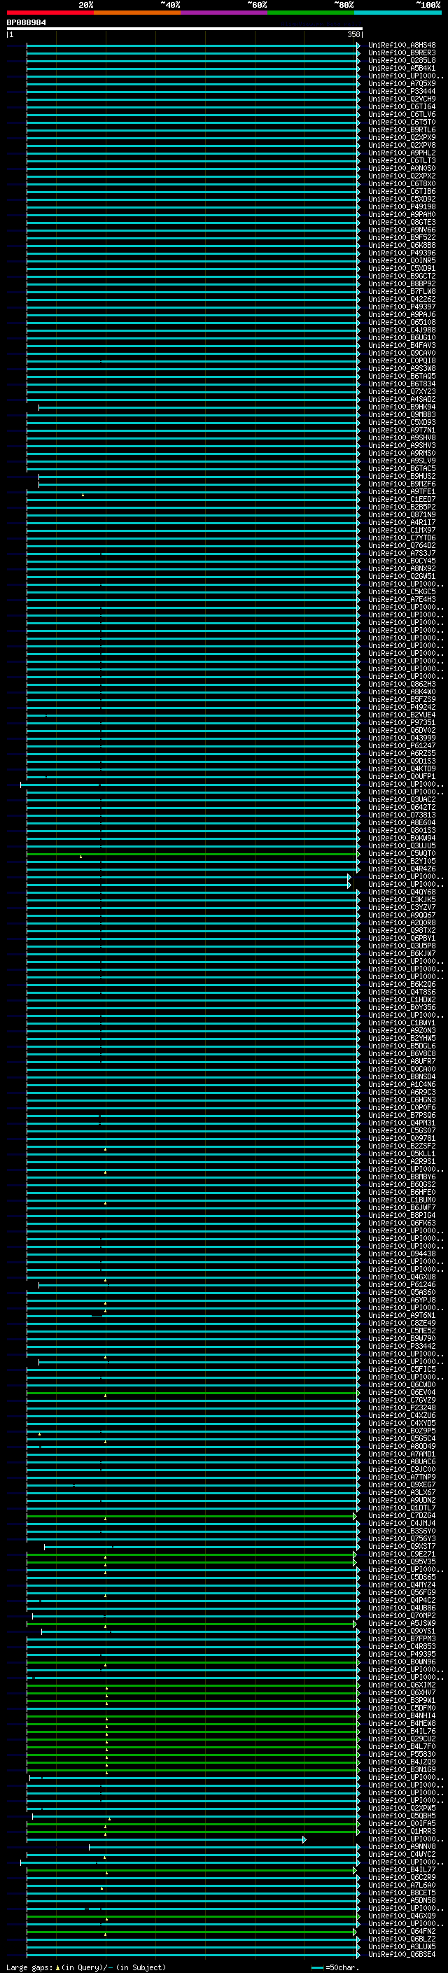Open hit UniRef100_A7Q5X9
This screenshot has height=1973, width=448.
click(x=402, y=83)
